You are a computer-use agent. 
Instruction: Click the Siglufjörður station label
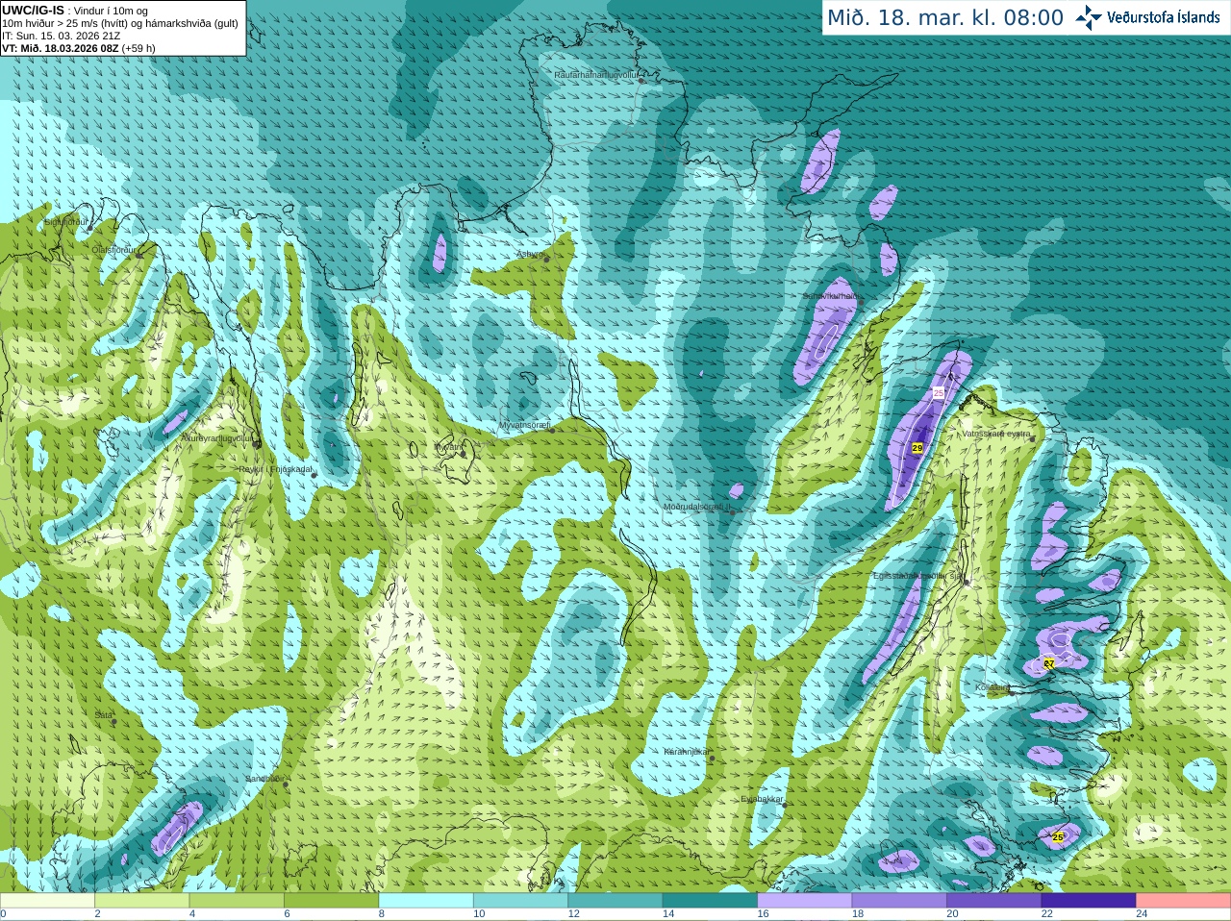pos(66,222)
